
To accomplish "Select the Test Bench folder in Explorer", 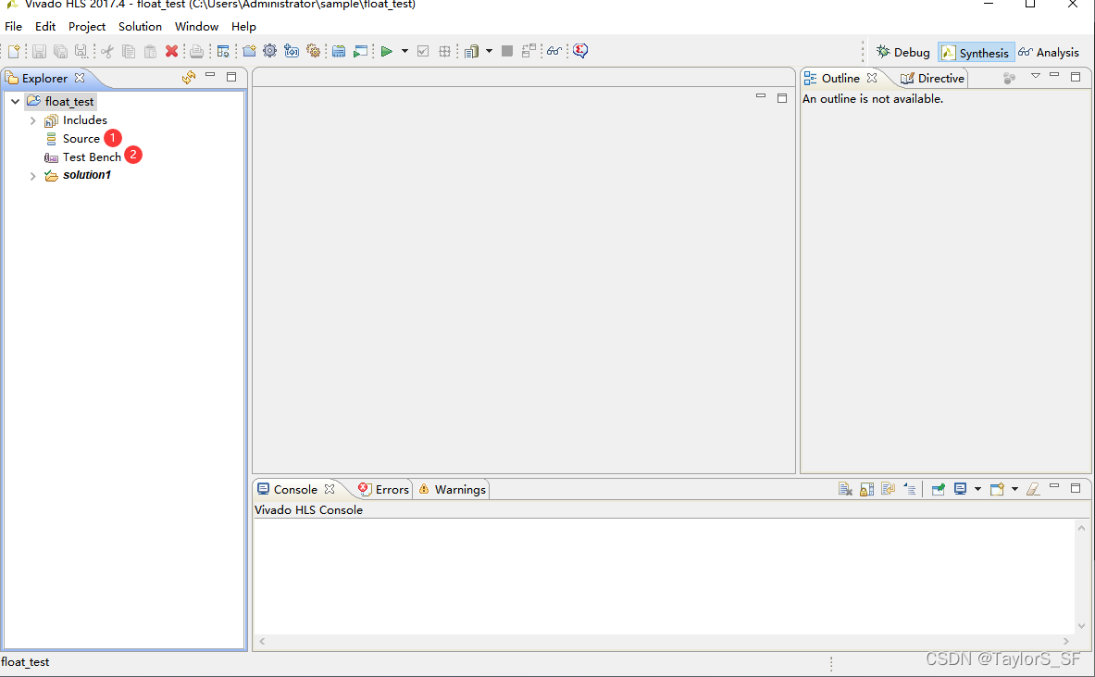I will tap(92, 157).
